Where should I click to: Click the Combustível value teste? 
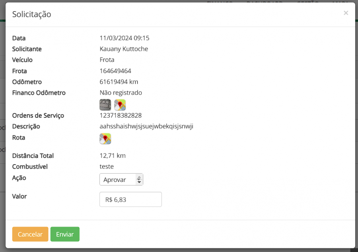coord(107,167)
